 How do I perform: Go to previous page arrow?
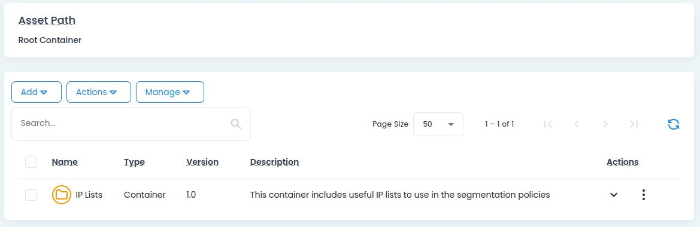pyautogui.click(x=576, y=124)
